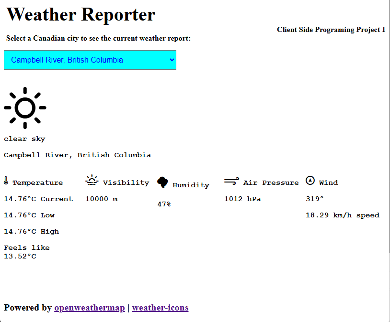Click the '14.76°C Low' value

29,215
